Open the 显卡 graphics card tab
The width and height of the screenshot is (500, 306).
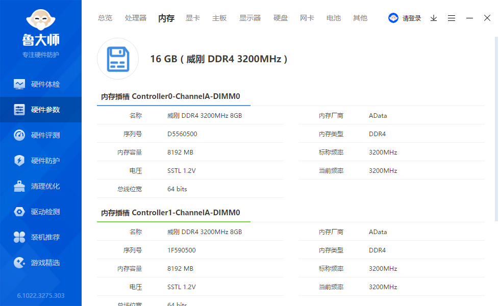[x=192, y=18]
